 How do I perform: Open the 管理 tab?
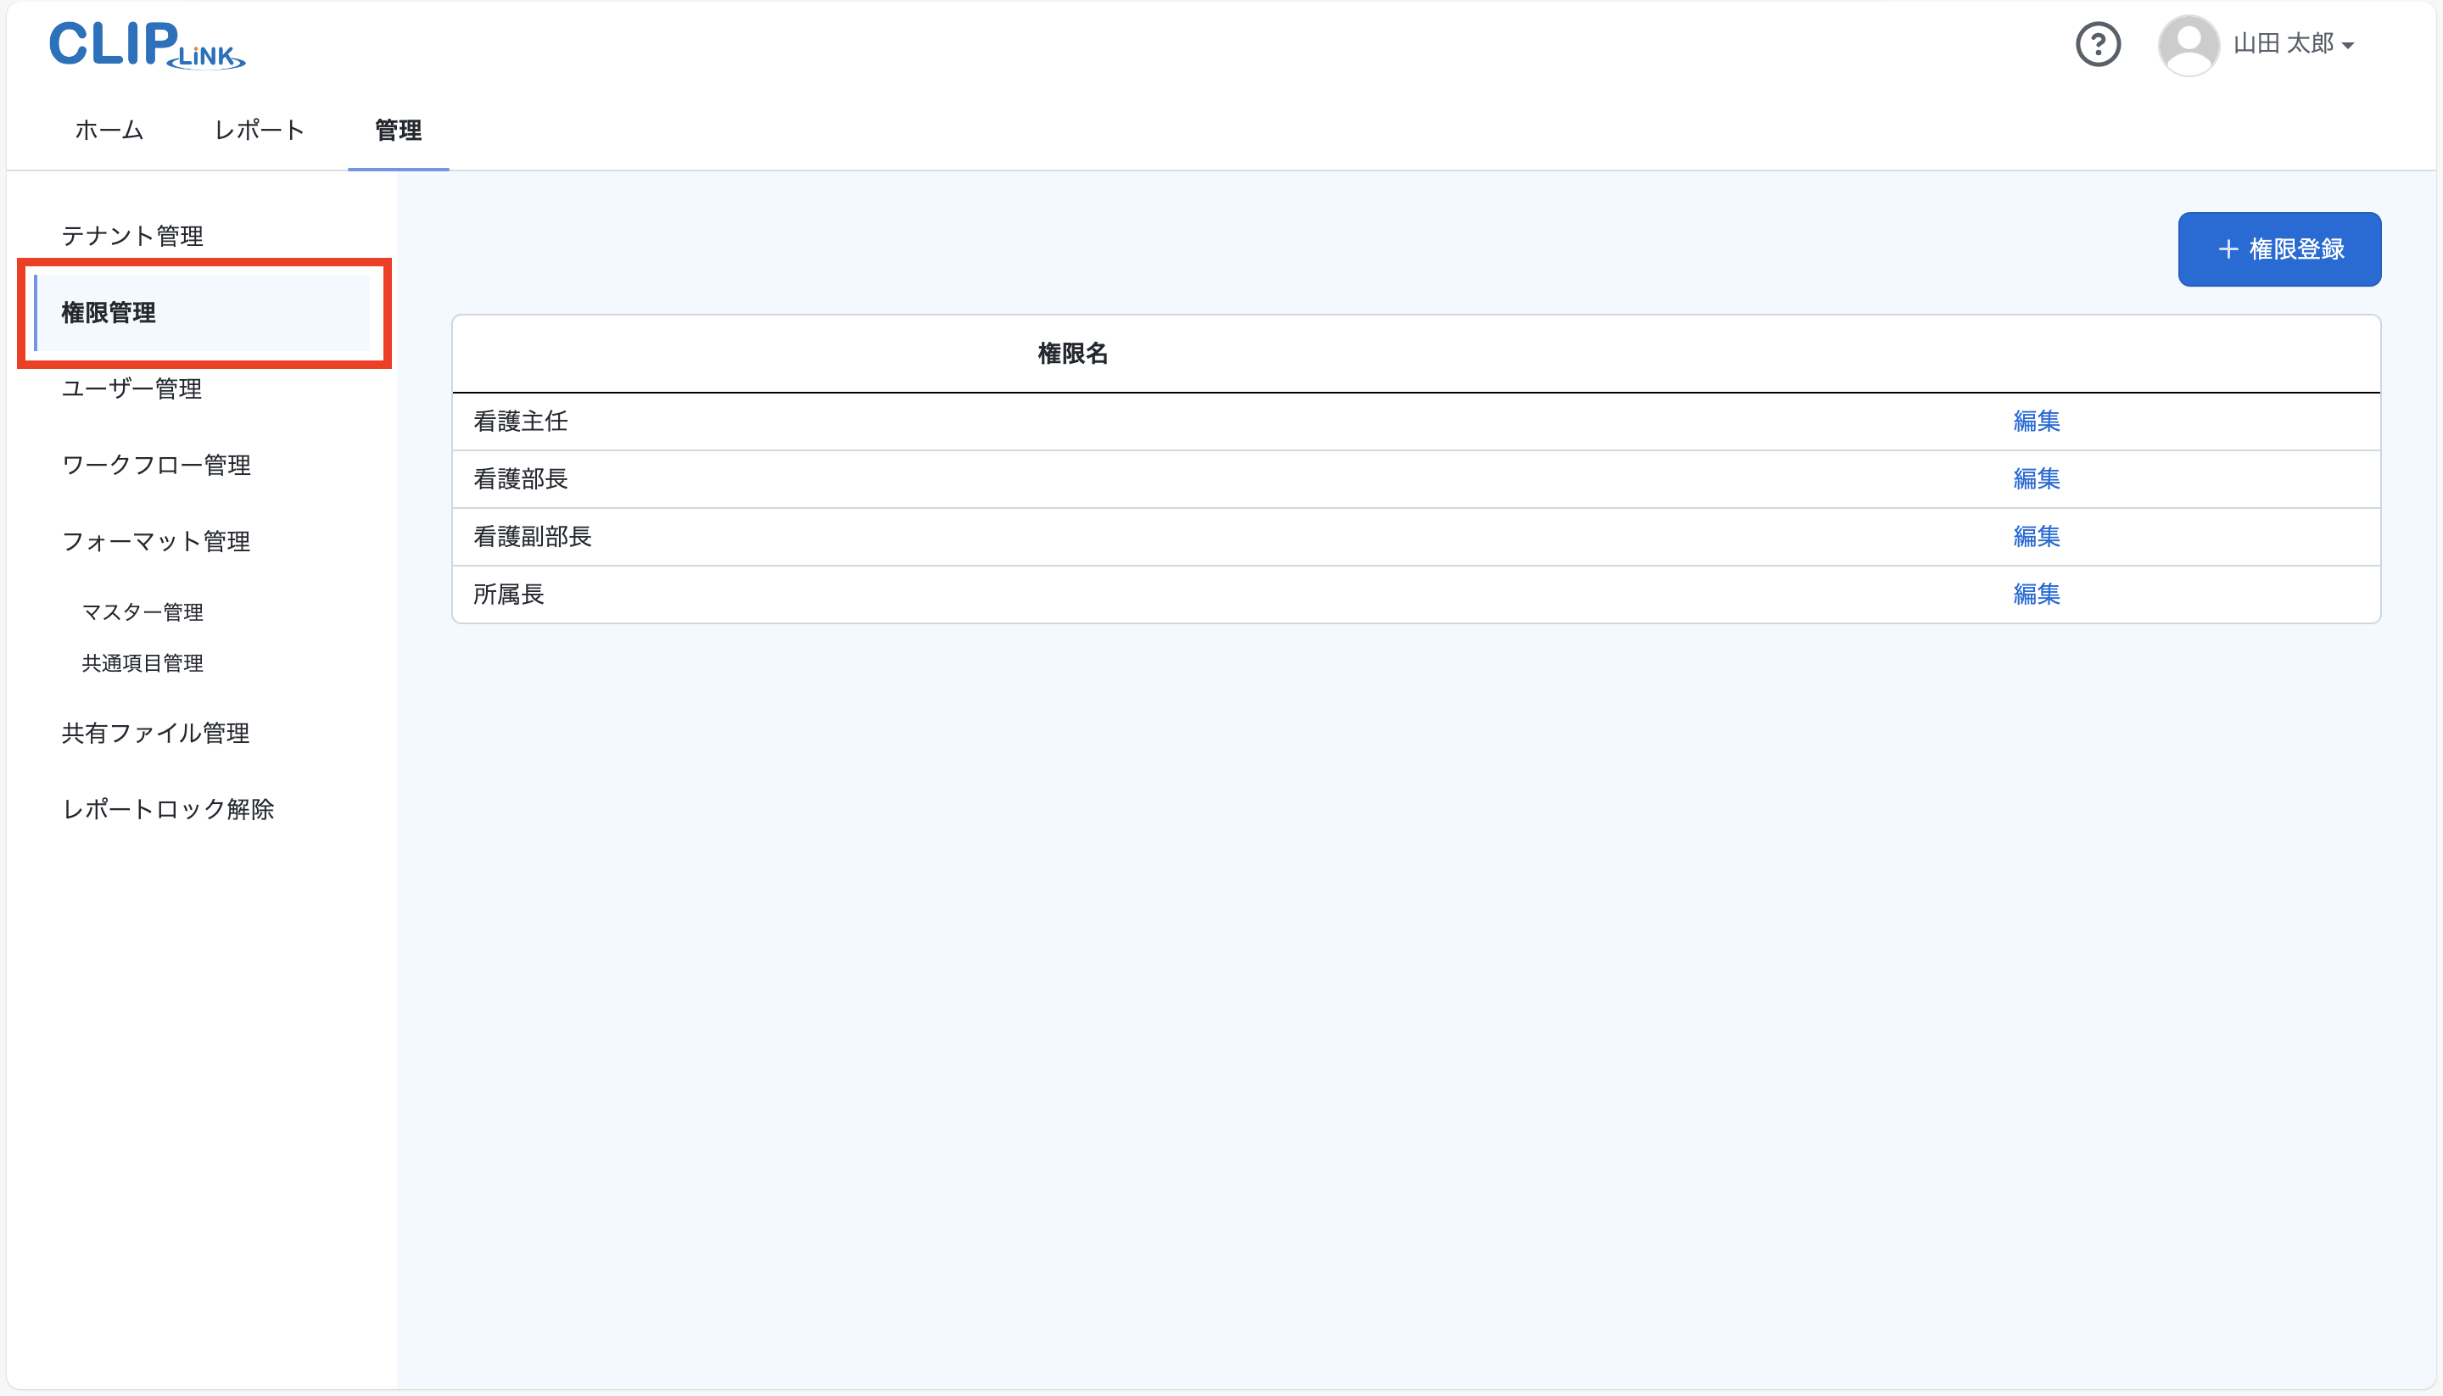click(x=398, y=131)
